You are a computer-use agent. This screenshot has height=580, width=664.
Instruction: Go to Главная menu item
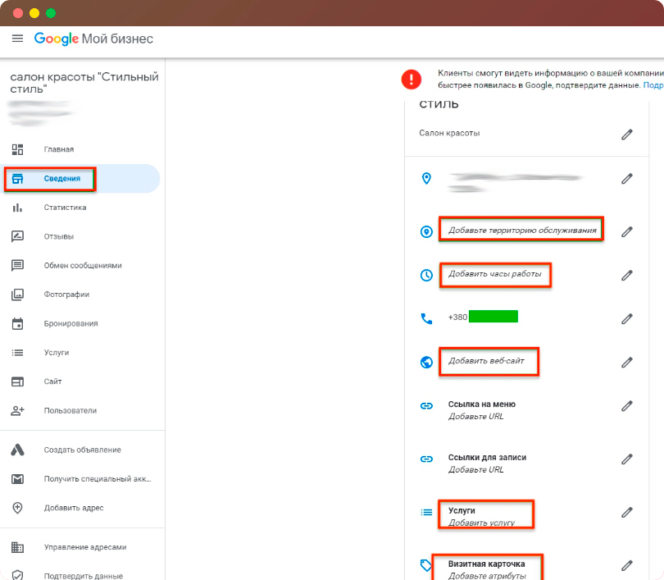59,149
